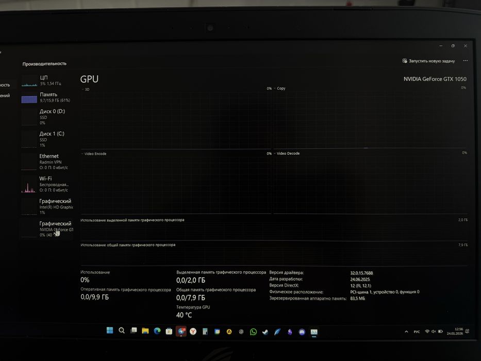481x361 pixels.
Task: Open the Video Decode graph dropdown
Action: click(x=287, y=153)
